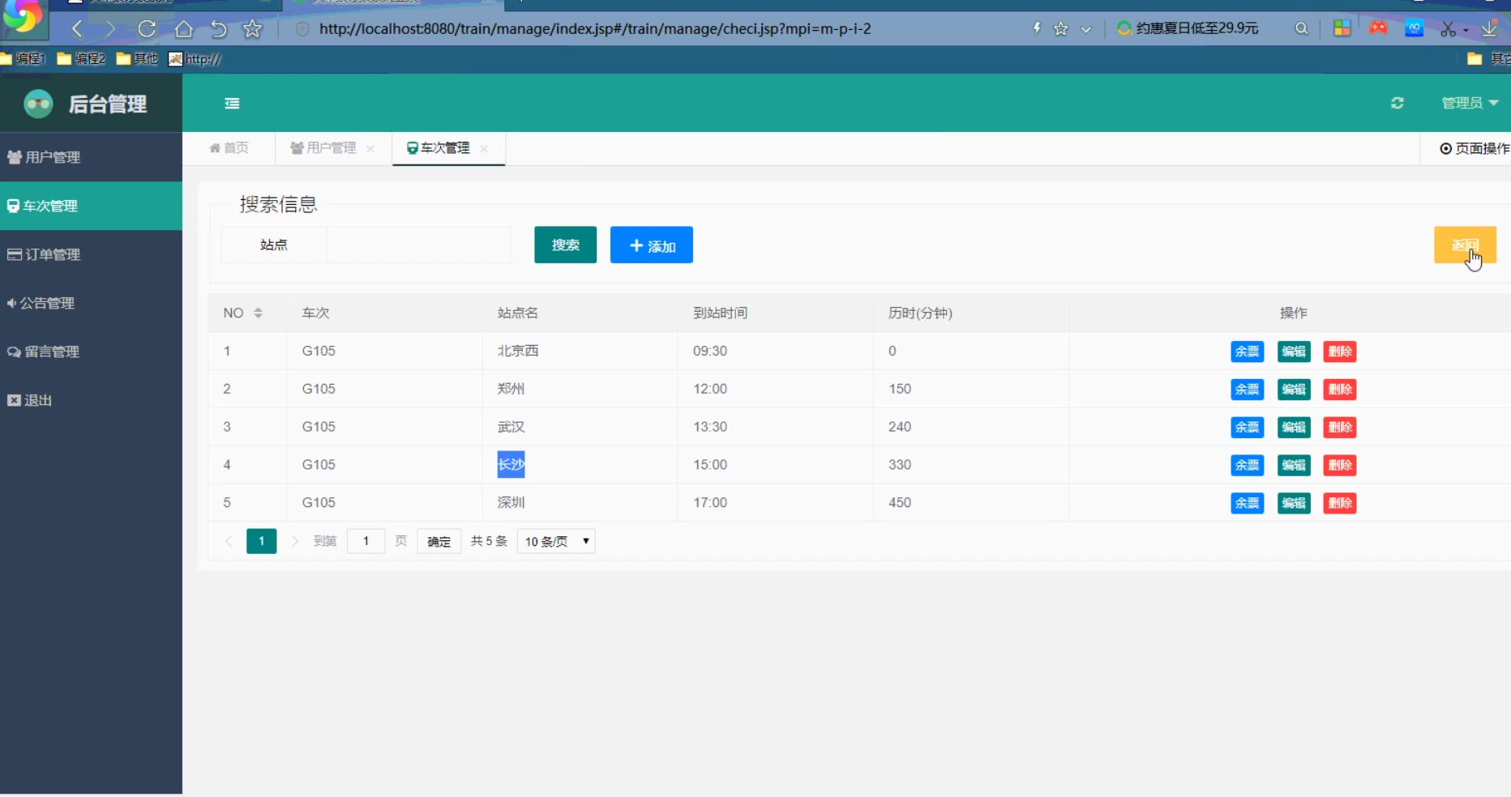This screenshot has height=797, width=1511.
Task: Click 余票 for the 深圳 row
Action: [1248, 504]
